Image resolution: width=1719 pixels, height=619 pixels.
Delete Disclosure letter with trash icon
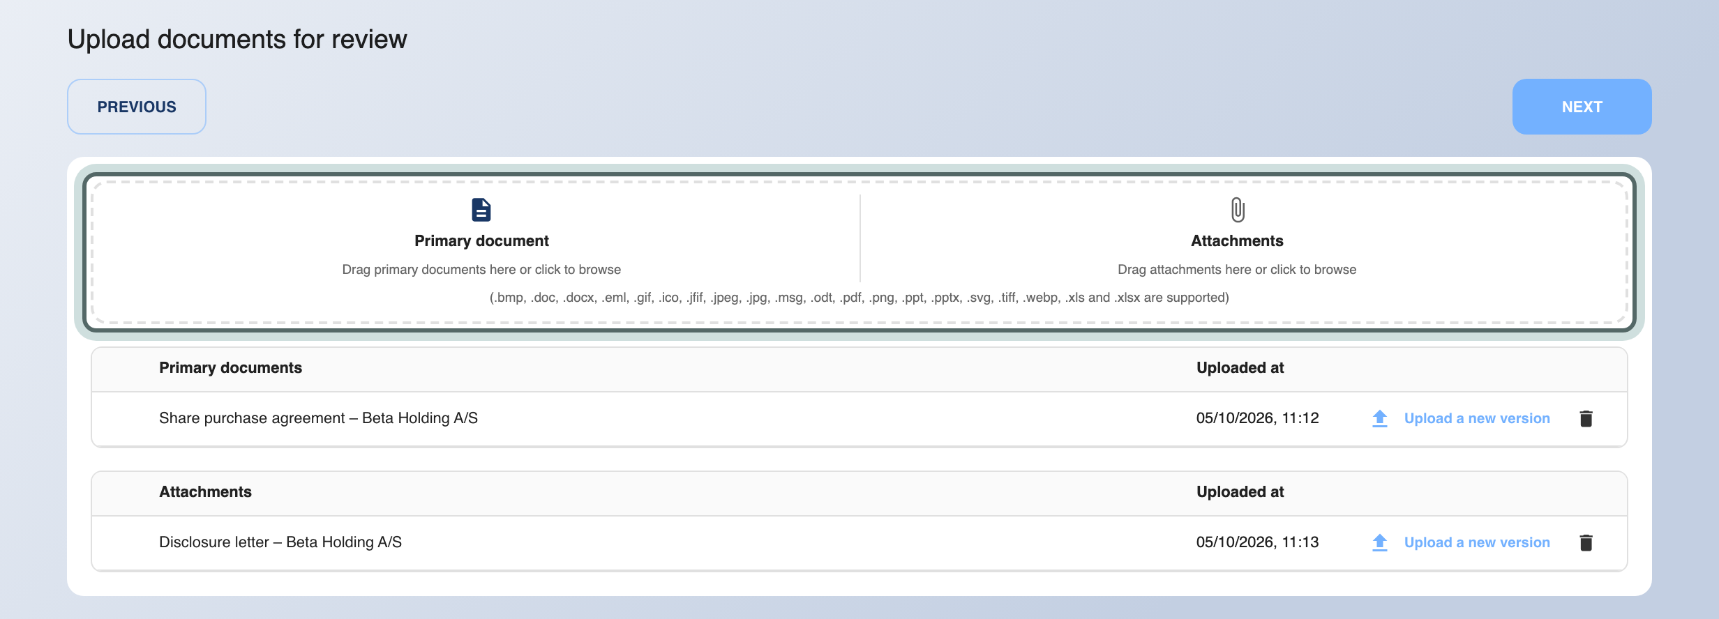coord(1586,542)
